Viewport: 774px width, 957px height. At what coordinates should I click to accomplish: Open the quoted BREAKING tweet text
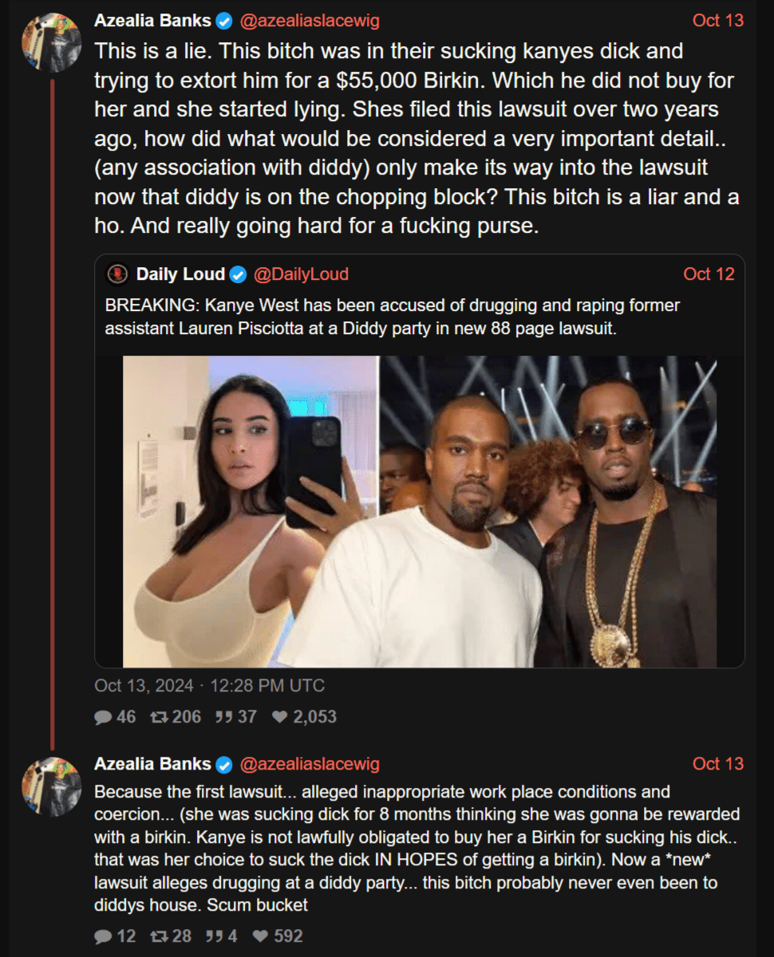(x=391, y=317)
